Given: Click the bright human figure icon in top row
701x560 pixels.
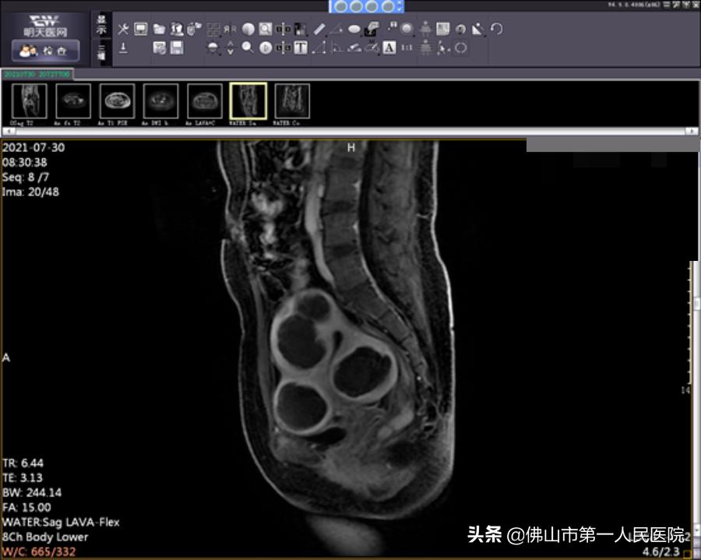Looking at the screenshot, I should (425, 29).
